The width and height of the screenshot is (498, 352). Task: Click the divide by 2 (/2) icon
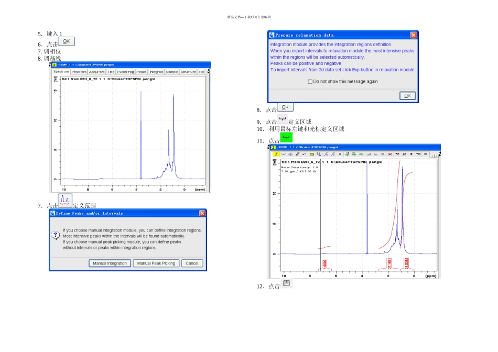(404, 154)
